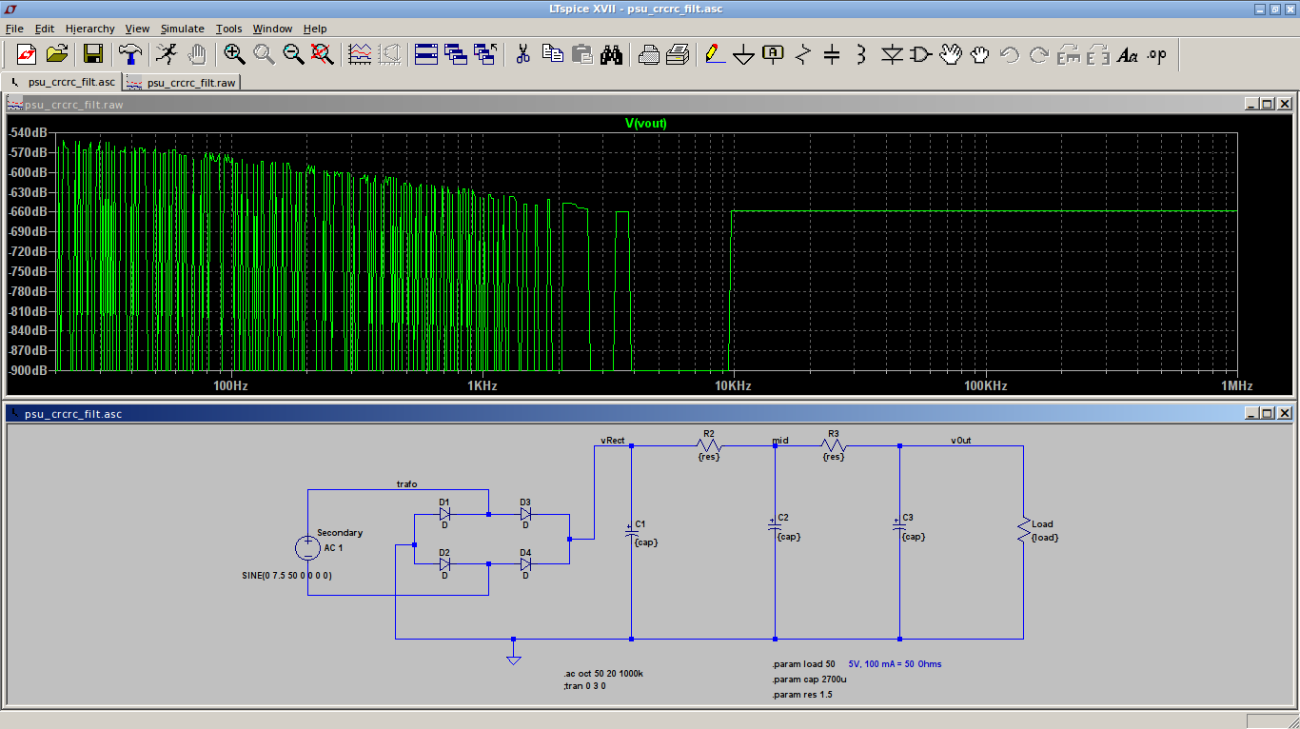
Task: Open the Help menu
Action: point(315,29)
